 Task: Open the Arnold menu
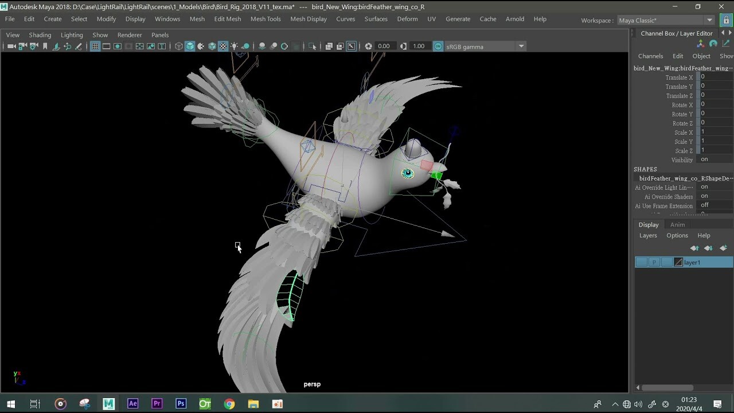coord(514,19)
